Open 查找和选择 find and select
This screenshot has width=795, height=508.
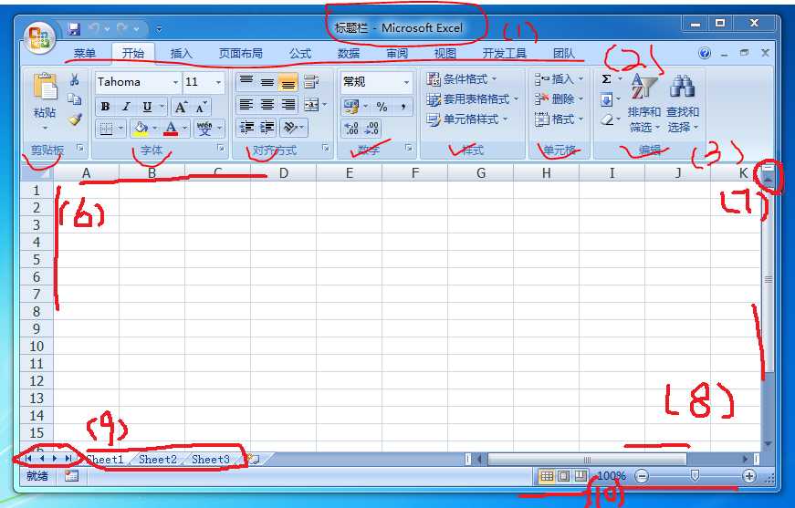[x=683, y=103]
